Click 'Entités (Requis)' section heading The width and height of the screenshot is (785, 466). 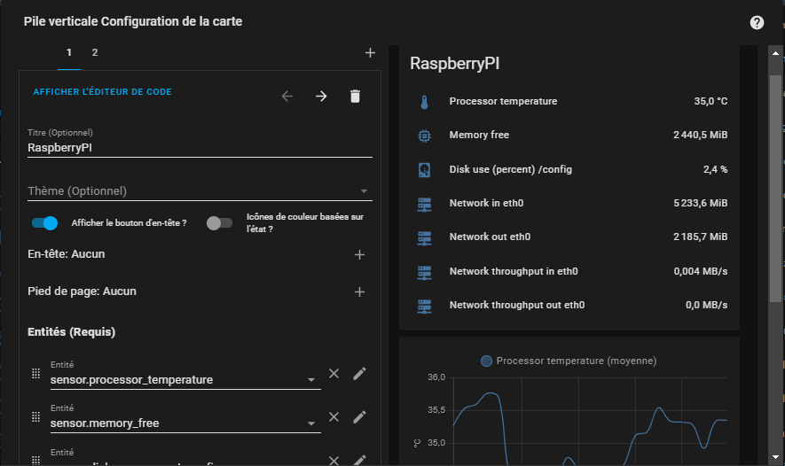tap(72, 332)
